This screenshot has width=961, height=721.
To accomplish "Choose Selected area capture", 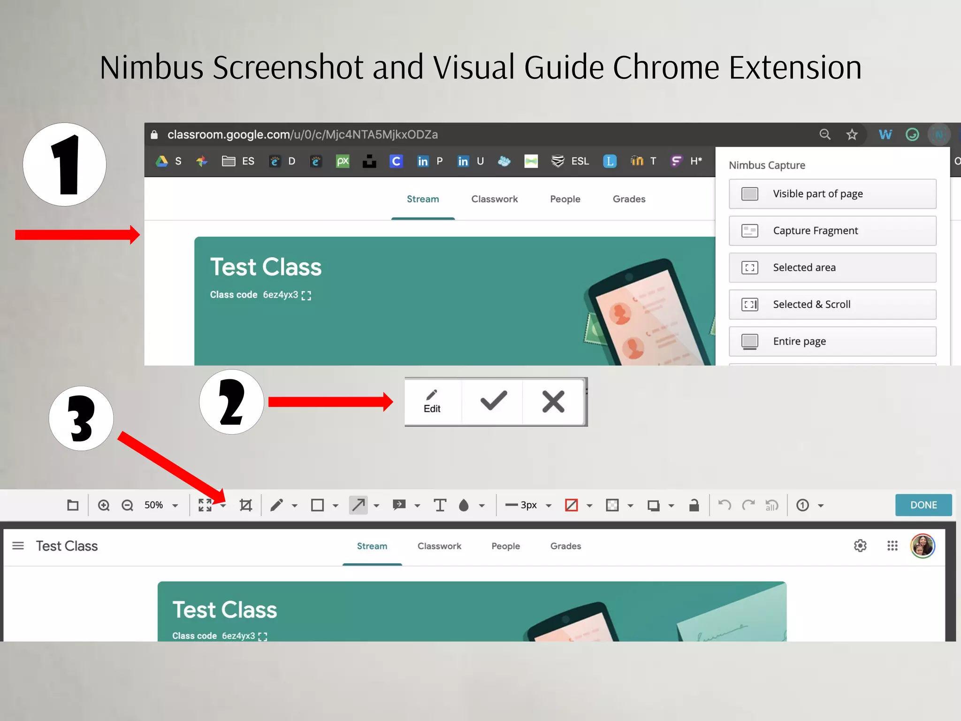I will (832, 268).
